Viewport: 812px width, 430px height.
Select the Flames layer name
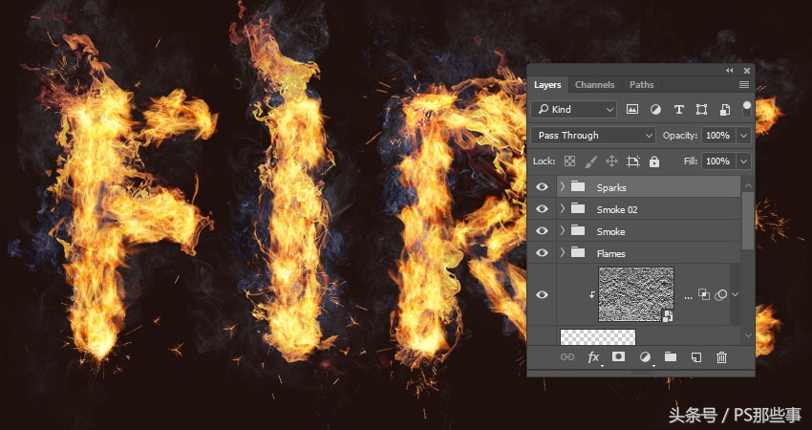coord(610,254)
